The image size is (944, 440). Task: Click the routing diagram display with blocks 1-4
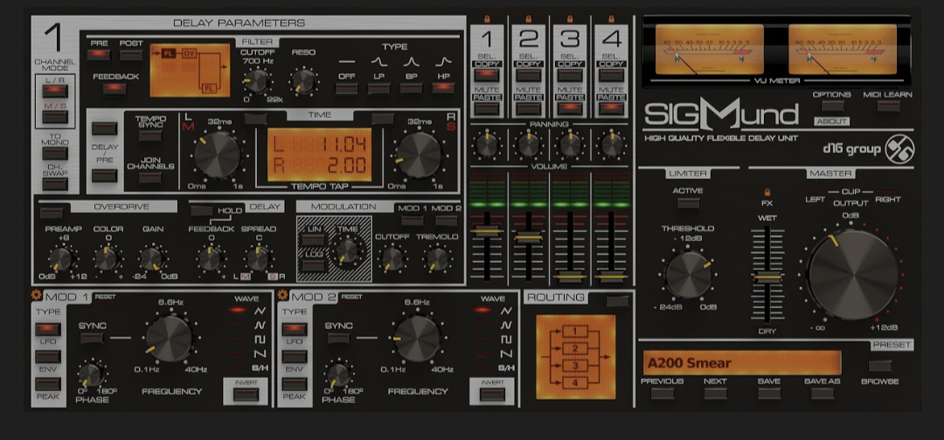tap(575, 357)
